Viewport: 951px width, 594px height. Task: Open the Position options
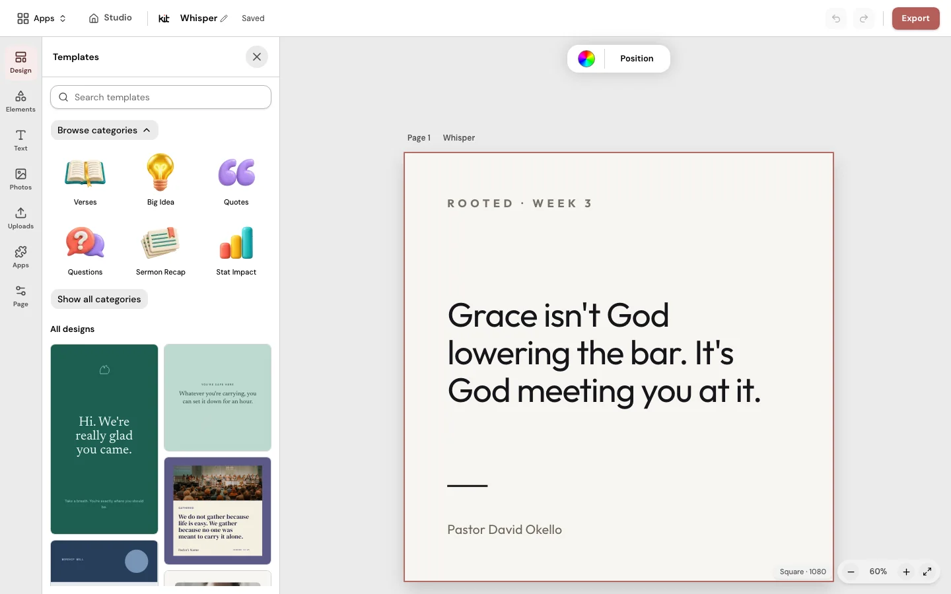pos(637,59)
